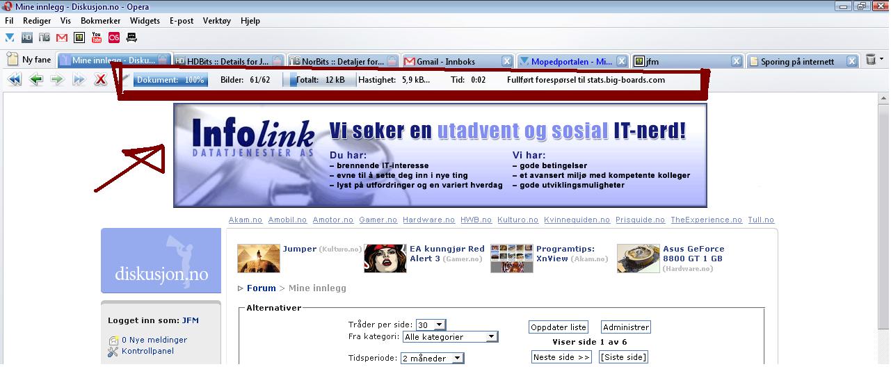Open the JFM user profile link
Screen dimensions: 891x369
(191, 321)
